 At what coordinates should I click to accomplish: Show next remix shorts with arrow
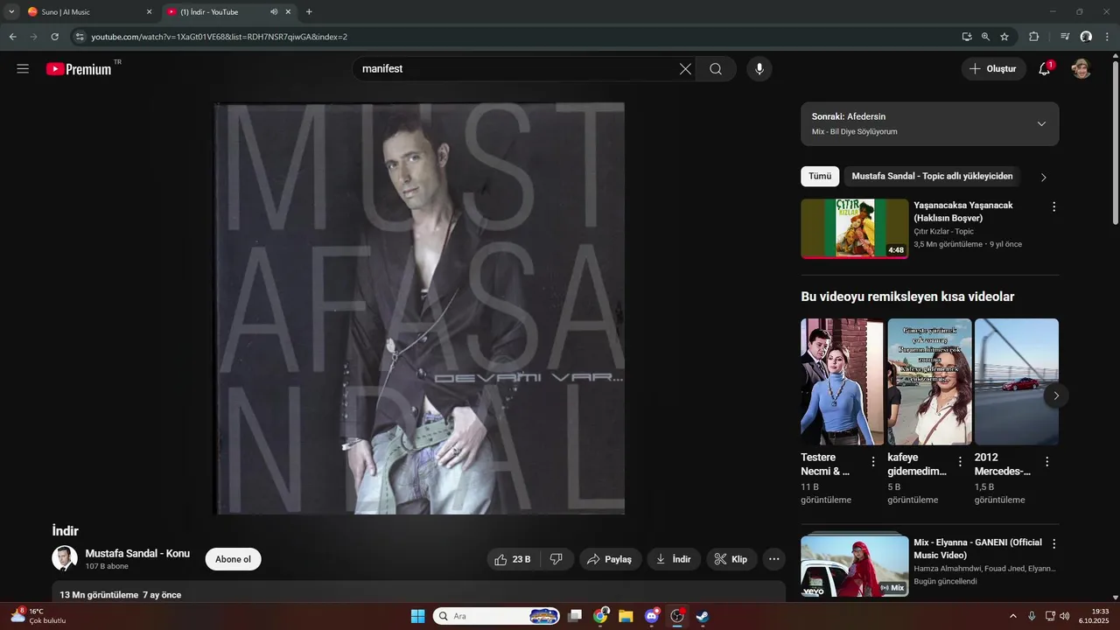(x=1056, y=395)
